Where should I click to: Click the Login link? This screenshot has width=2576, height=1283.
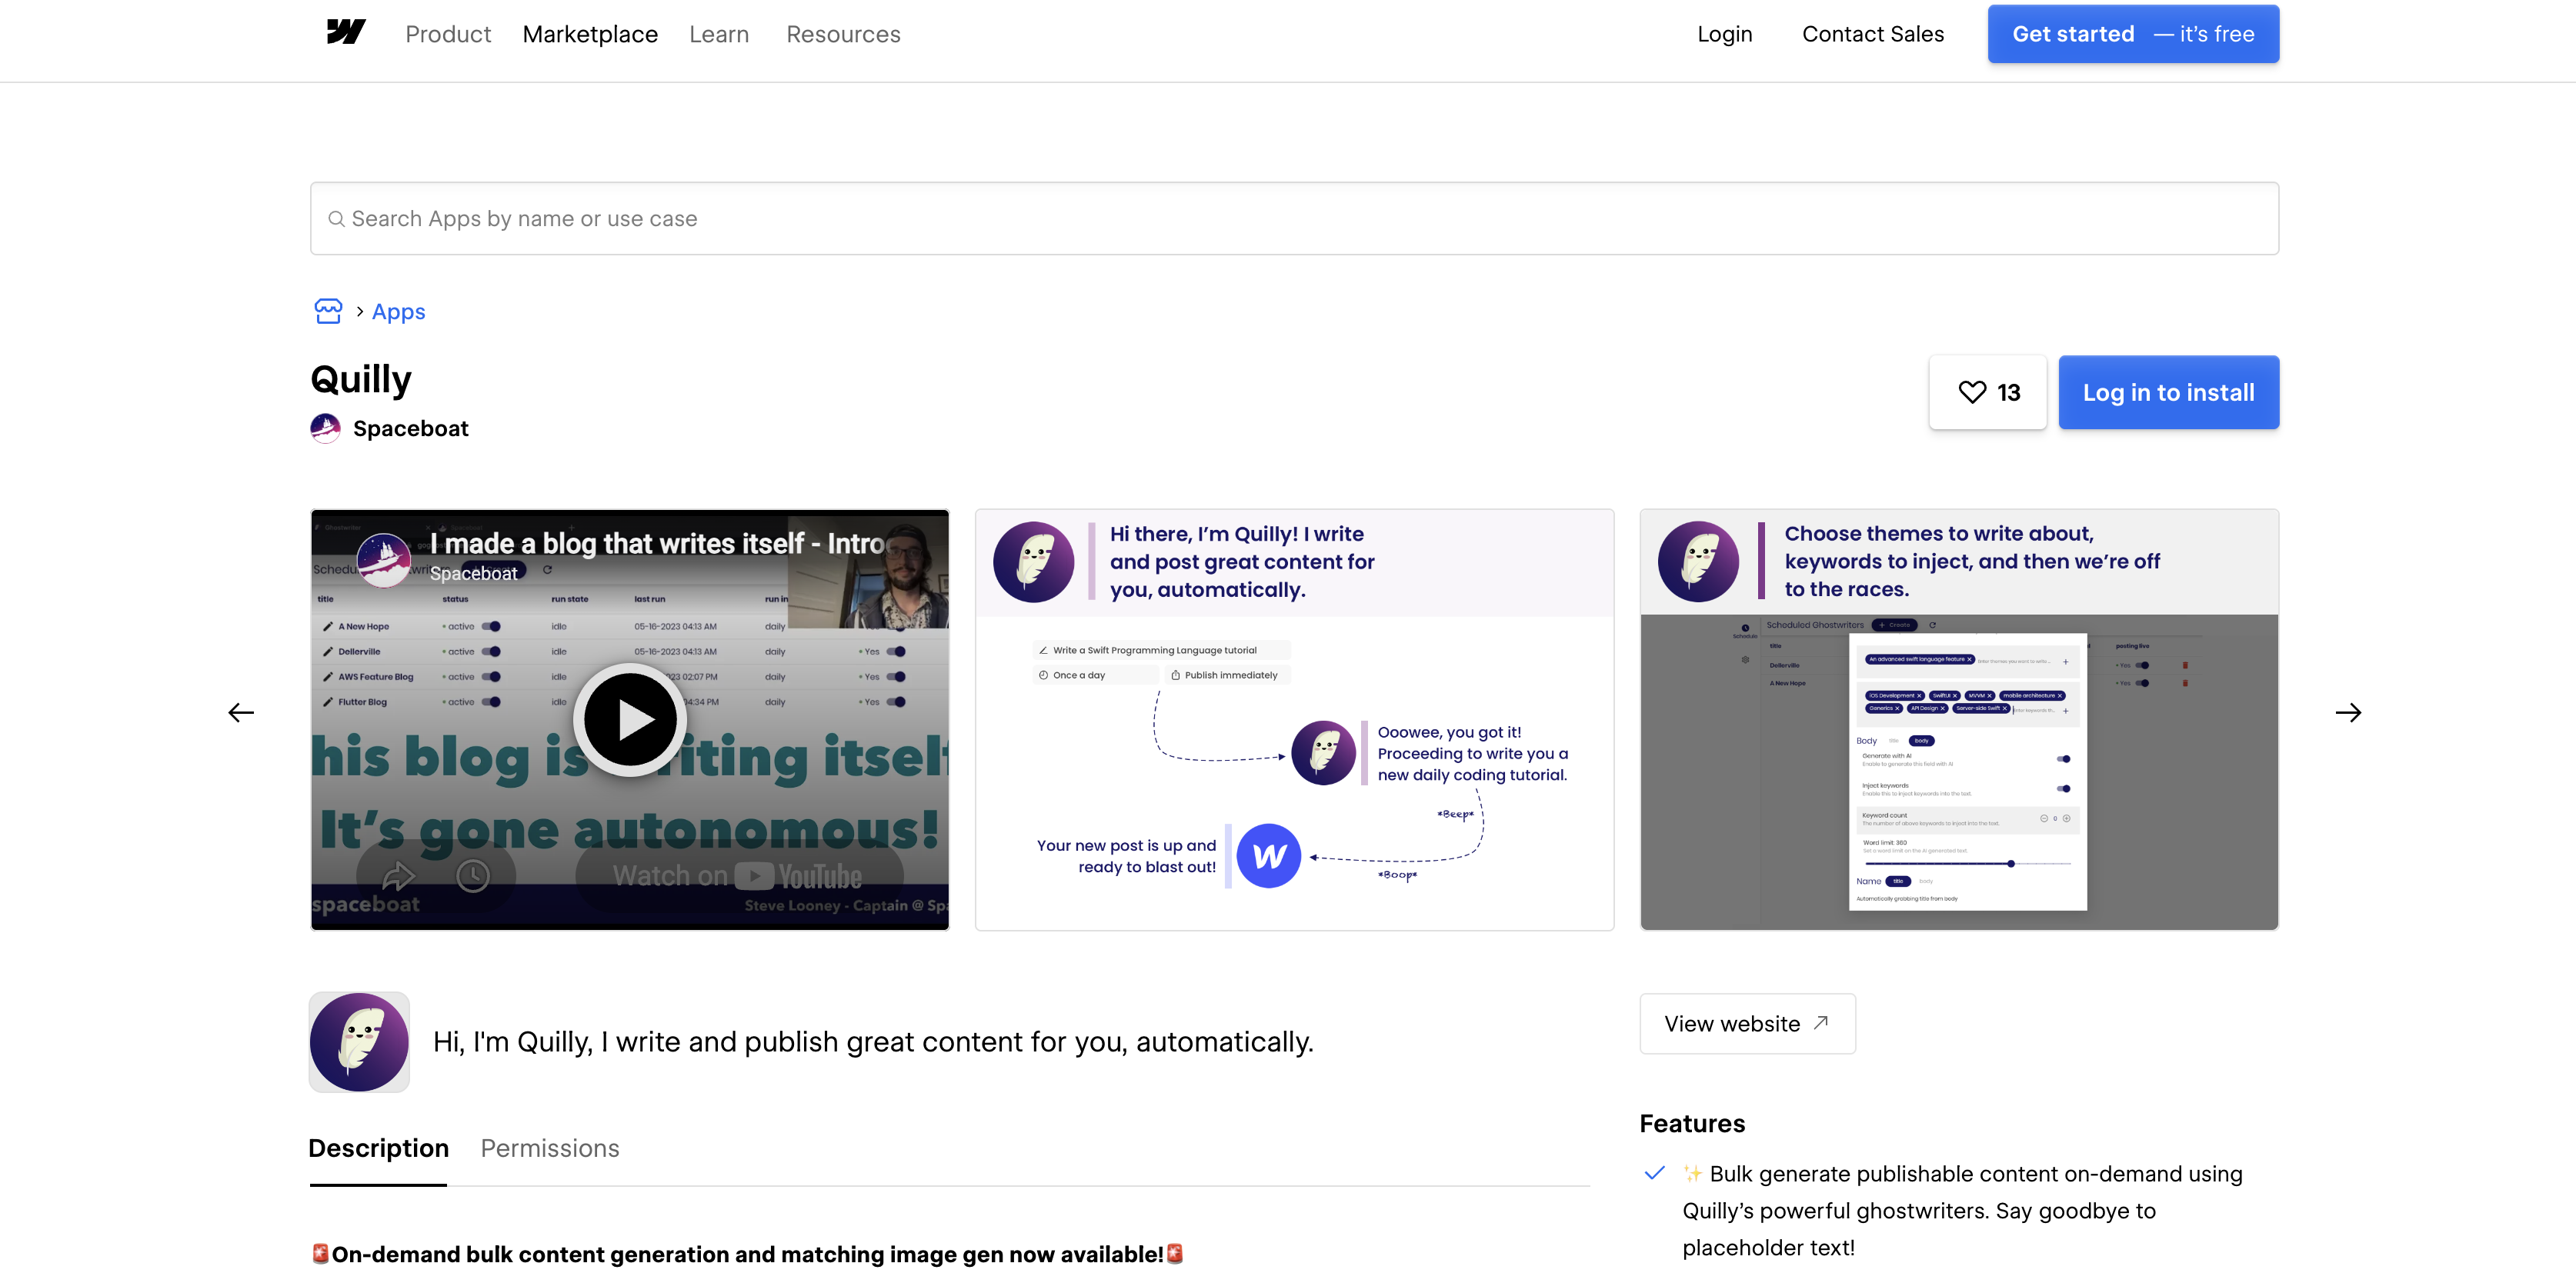tap(1724, 34)
